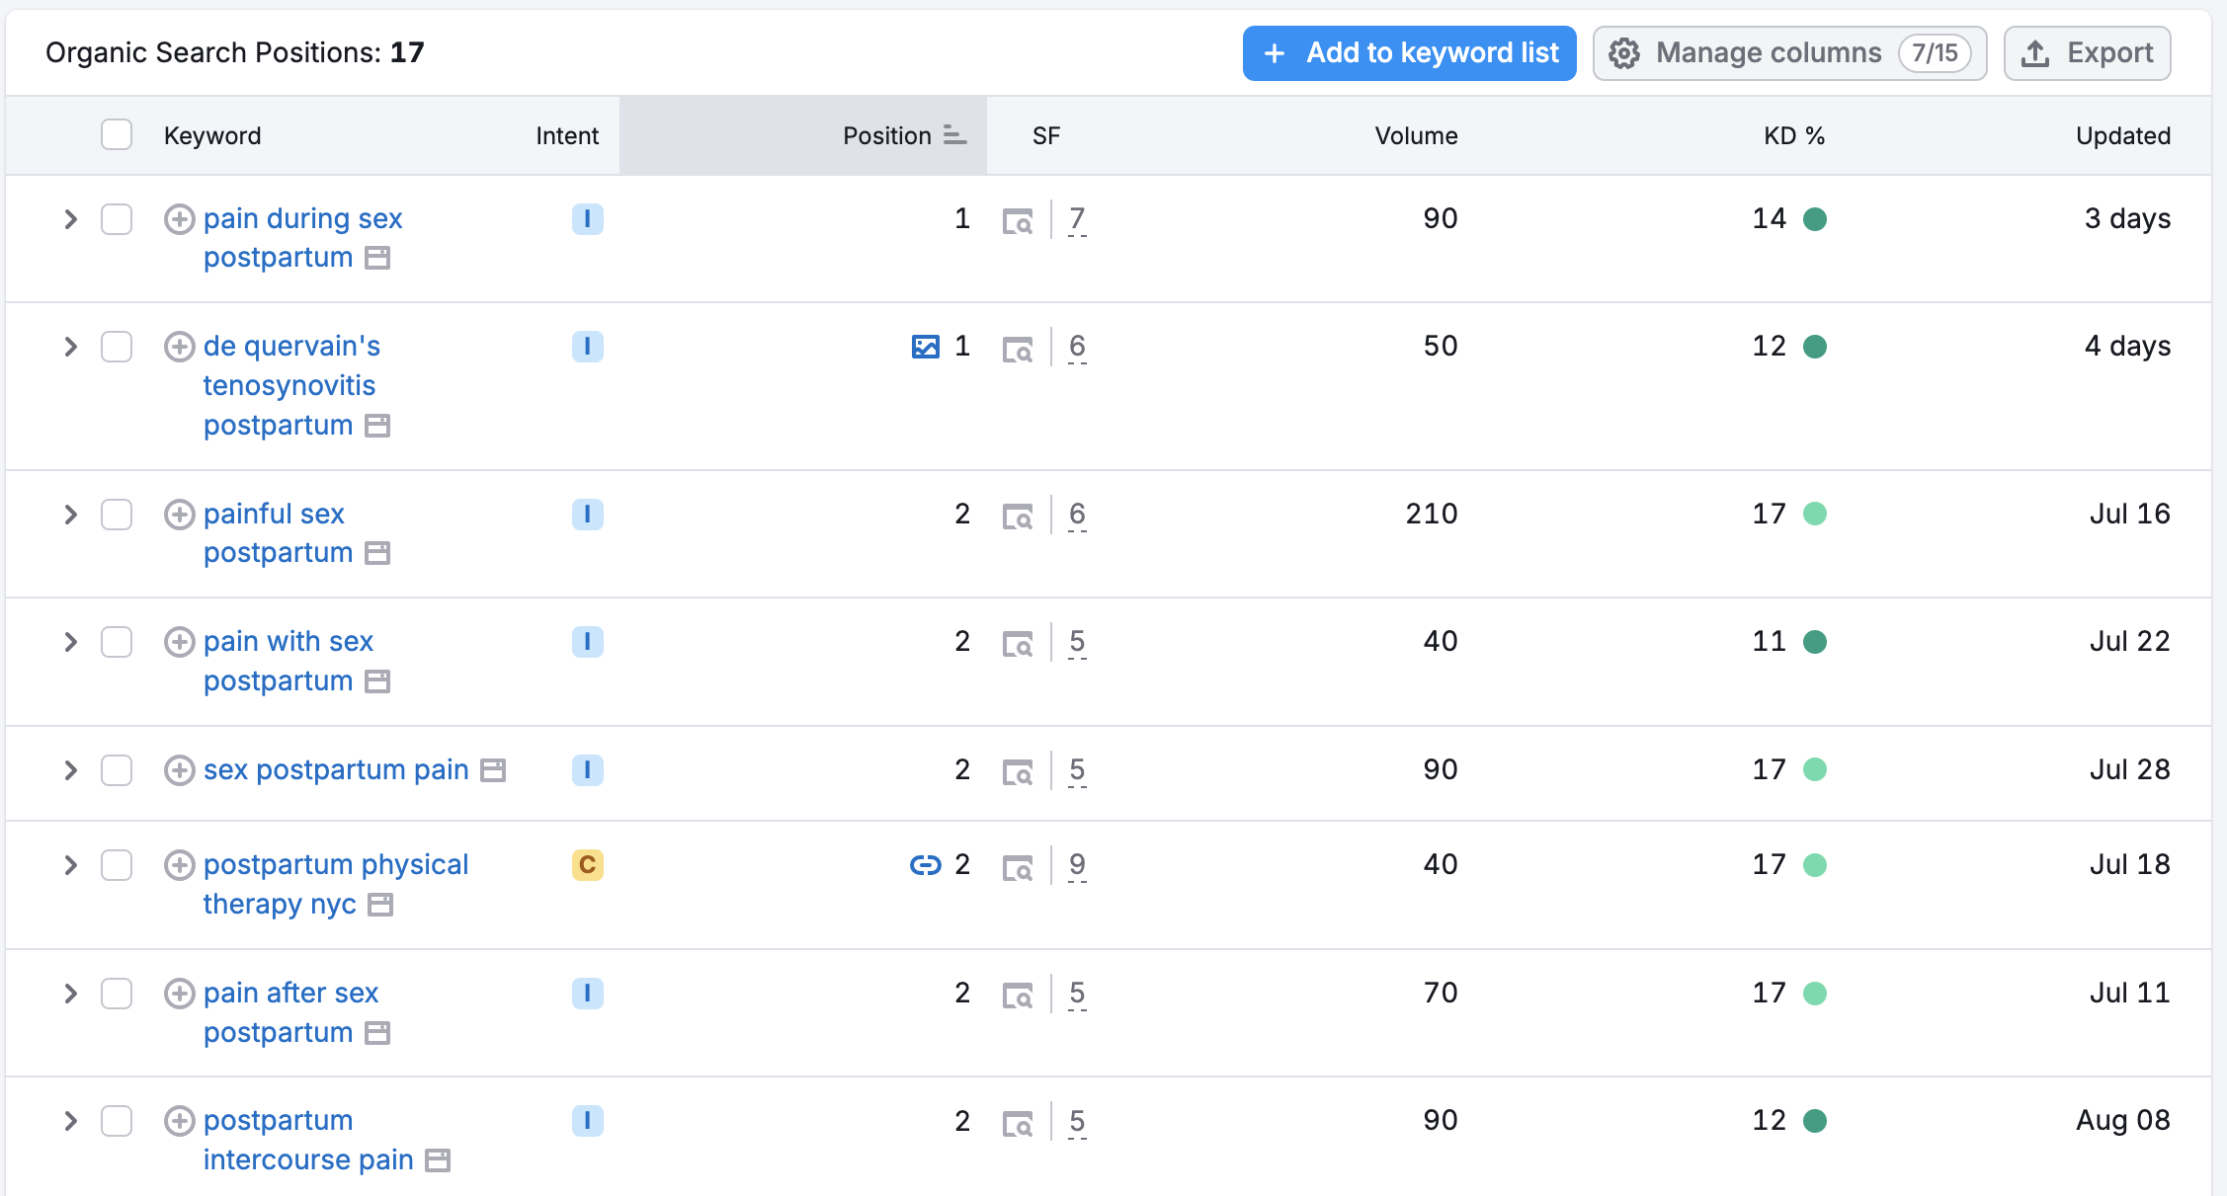
Task: Open SERP snapshot icon after 'painful sex postpartum'
Action: [x=377, y=553]
